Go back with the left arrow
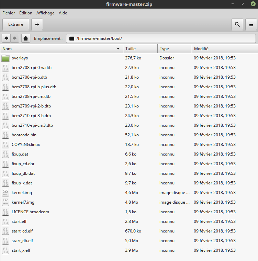The height and width of the screenshot is (261, 258). point(7,38)
